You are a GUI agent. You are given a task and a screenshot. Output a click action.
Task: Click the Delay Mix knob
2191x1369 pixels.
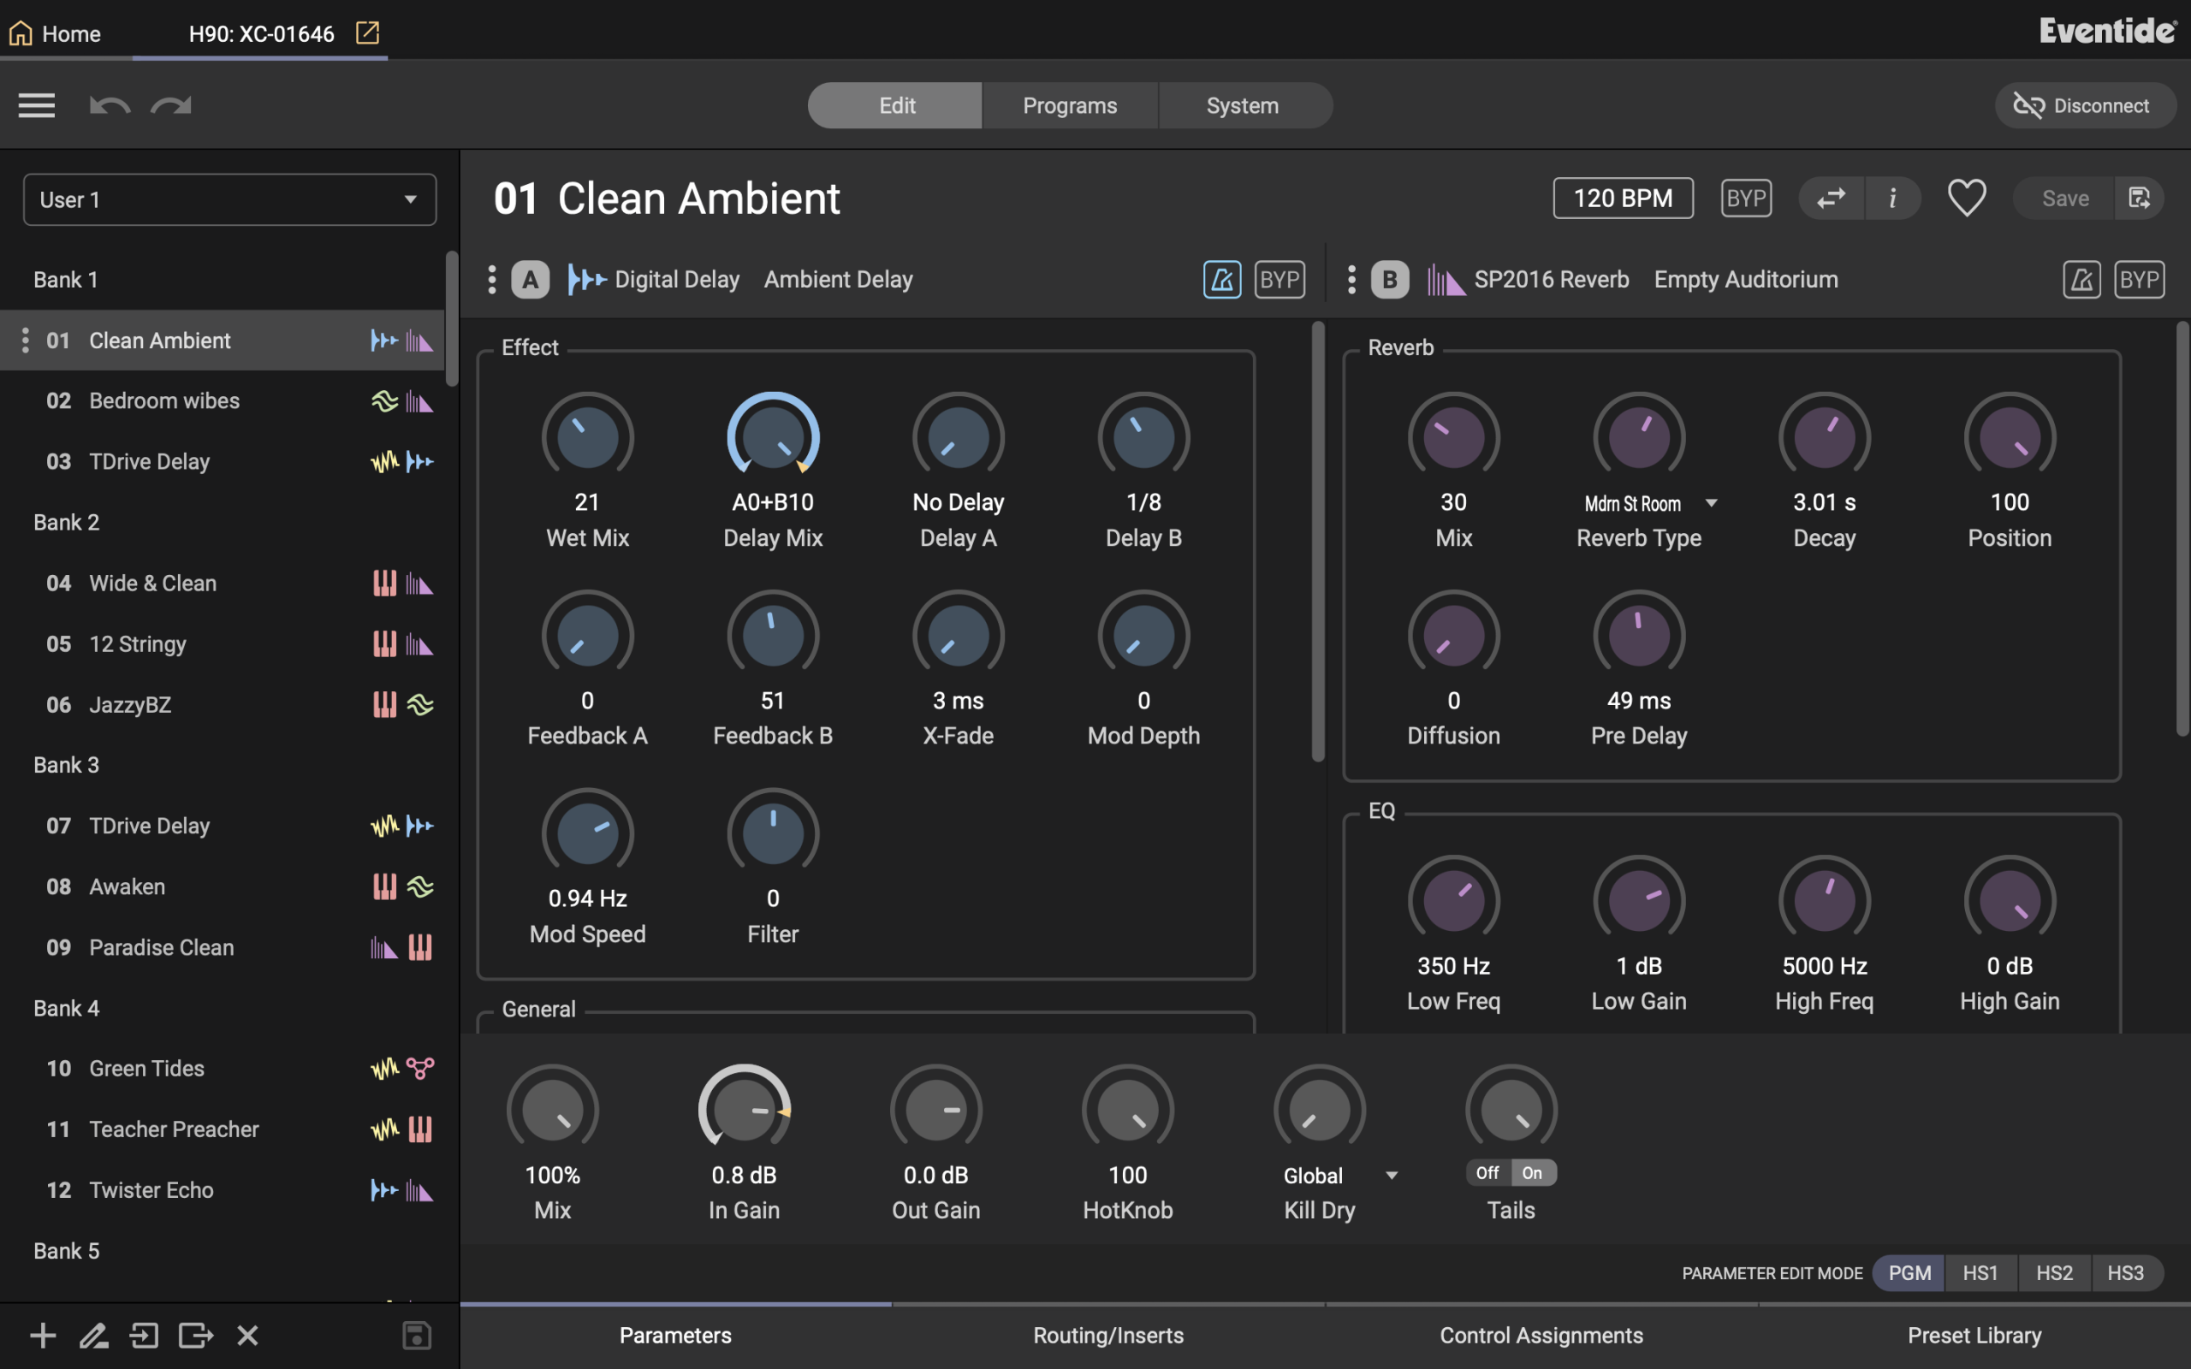click(x=773, y=438)
